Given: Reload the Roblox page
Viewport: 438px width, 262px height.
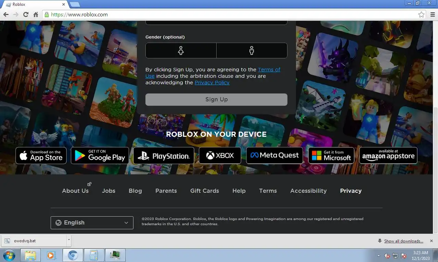Looking at the screenshot, I should [x=26, y=15].
